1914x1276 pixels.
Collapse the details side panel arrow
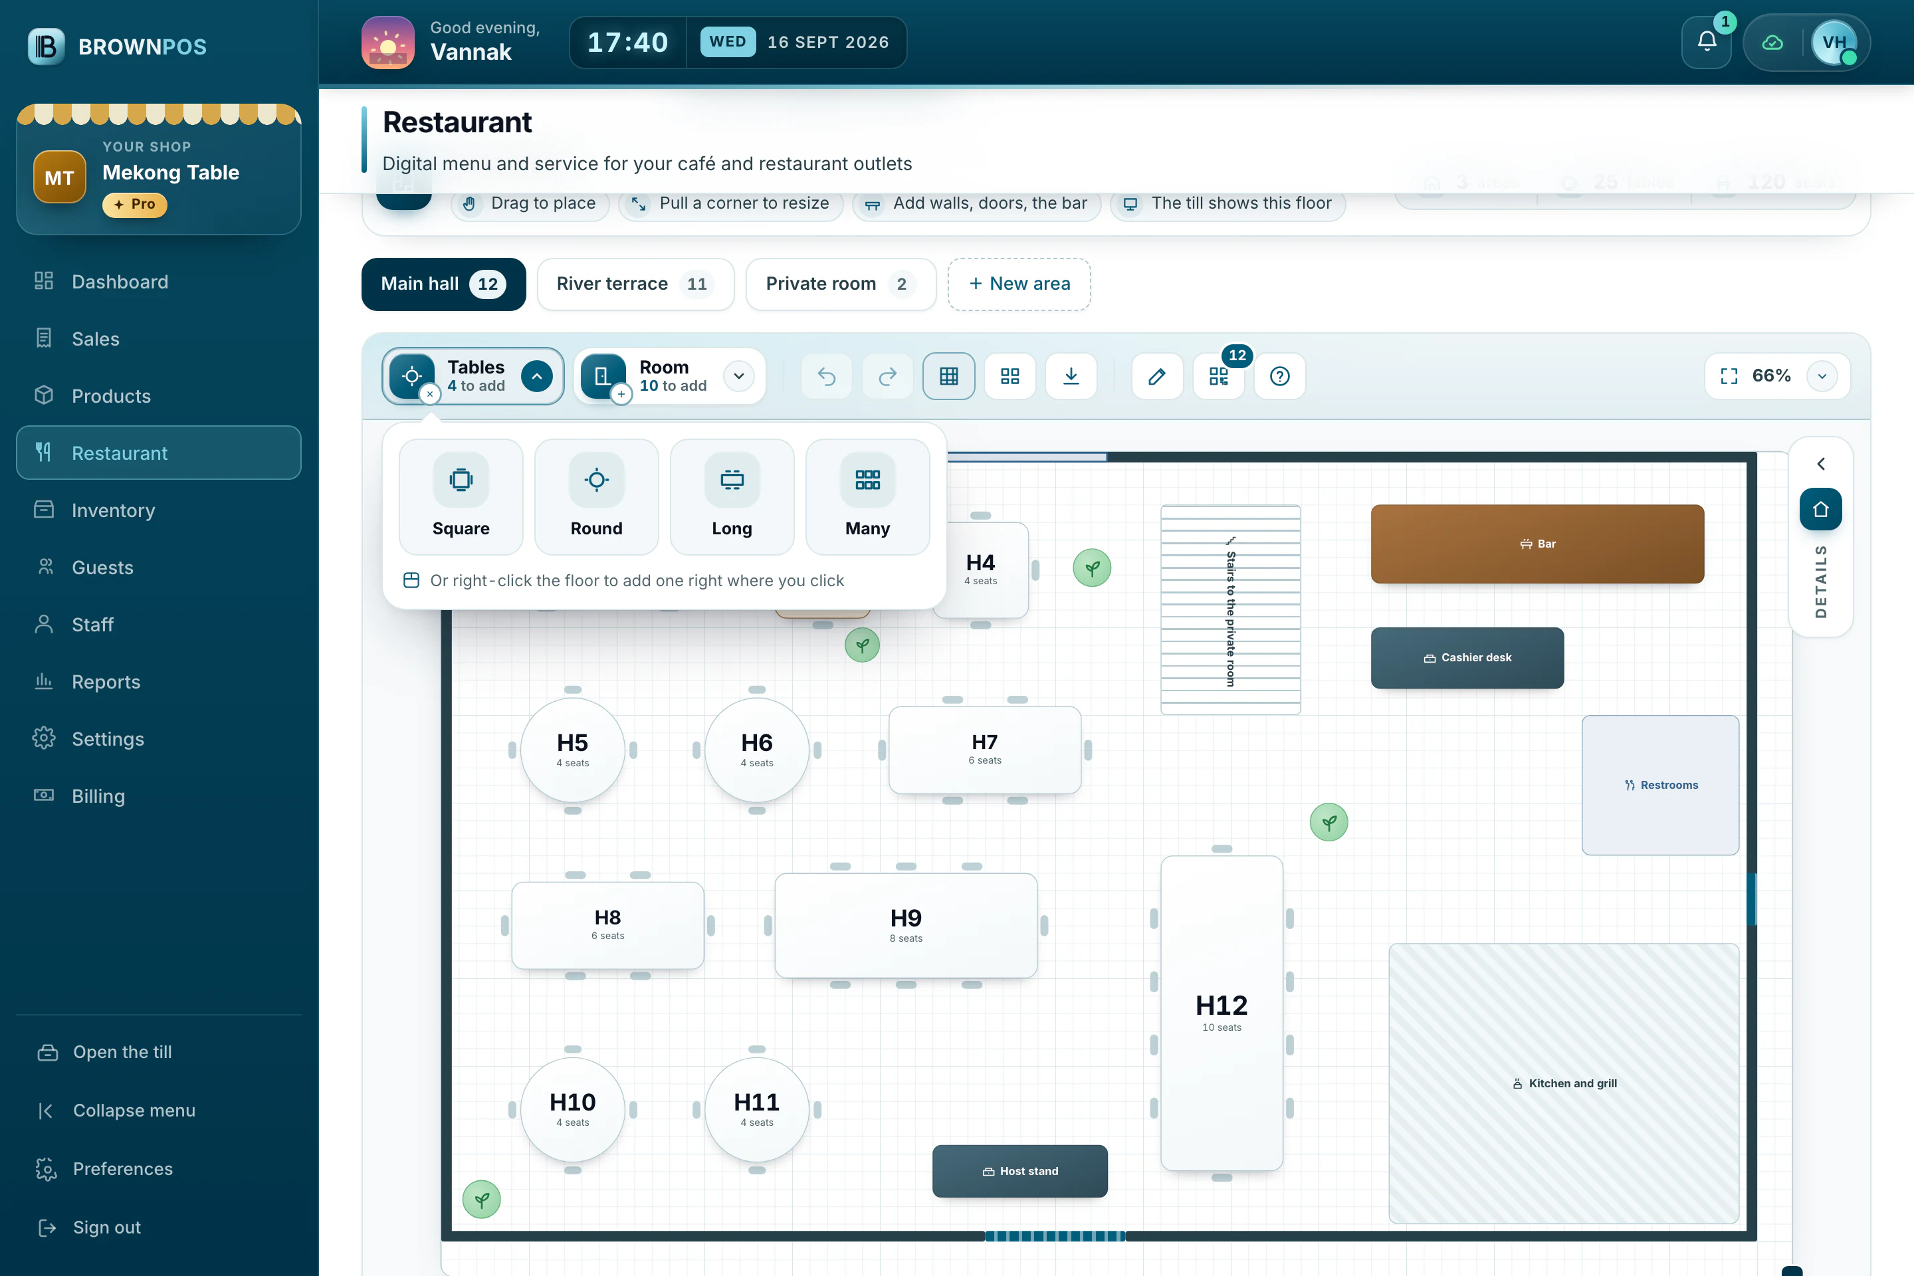coord(1821,464)
